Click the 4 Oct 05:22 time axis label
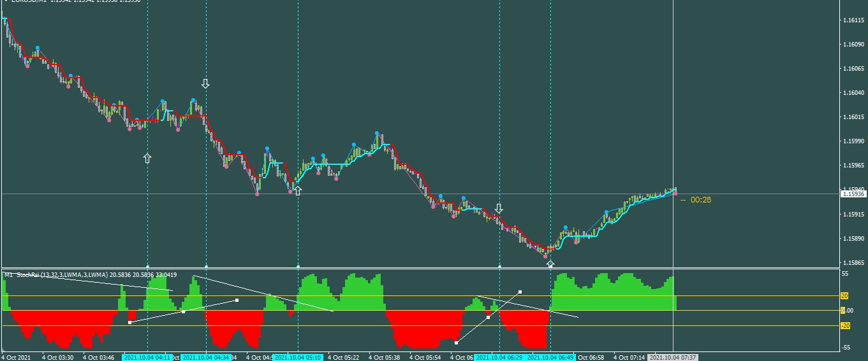The width and height of the screenshot is (868, 361). (343, 358)
